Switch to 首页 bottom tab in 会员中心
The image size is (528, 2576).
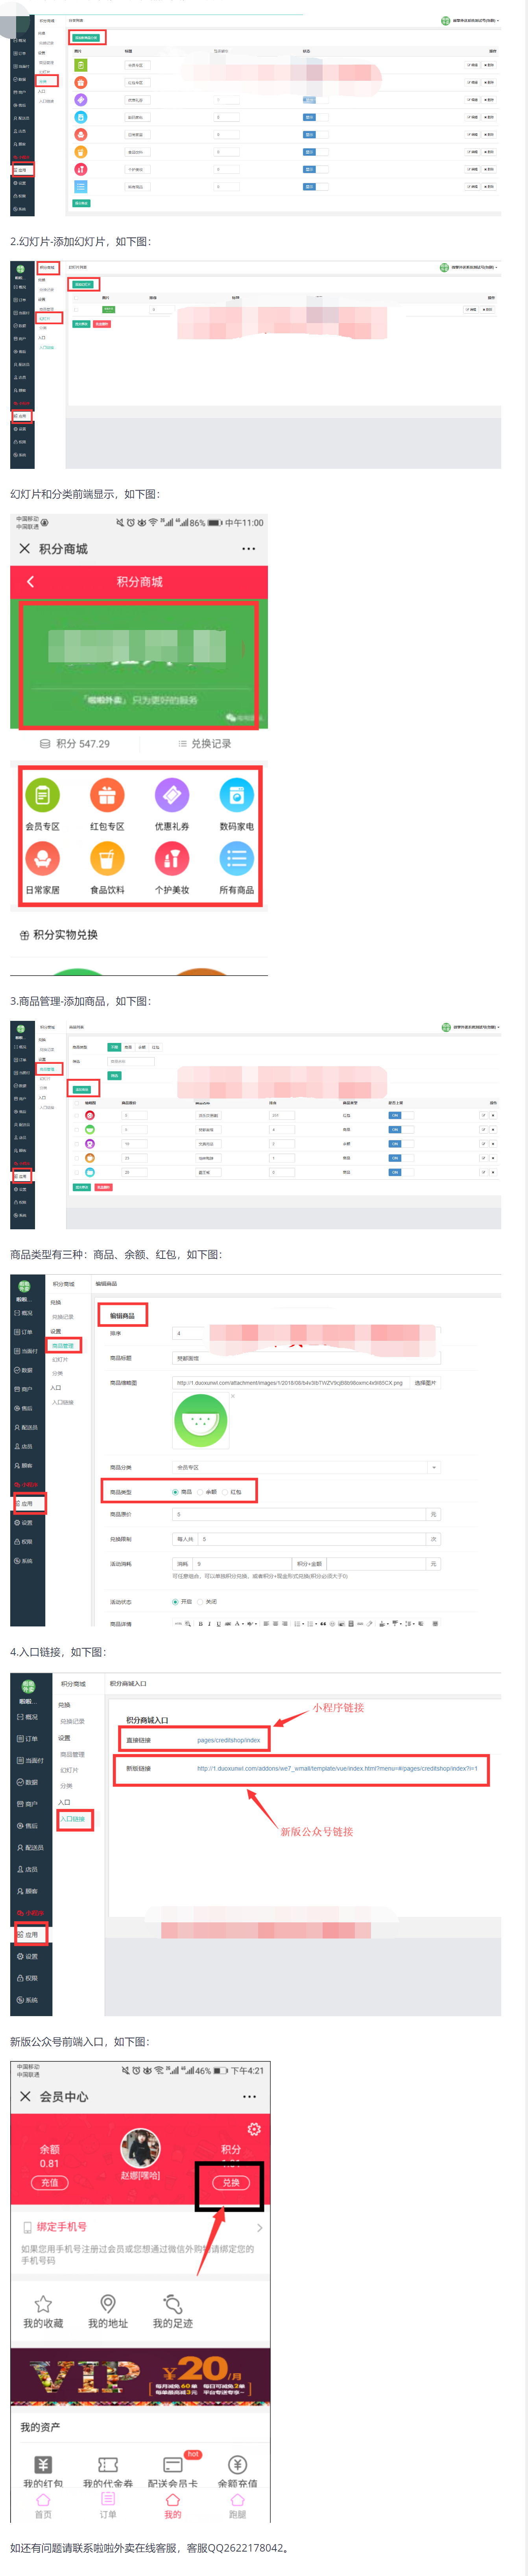pyautogui.click(x=43, y=2505)
